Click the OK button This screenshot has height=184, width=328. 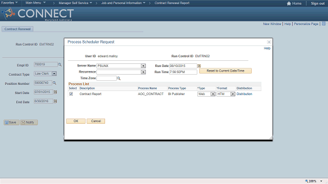[x=76, y=121]
